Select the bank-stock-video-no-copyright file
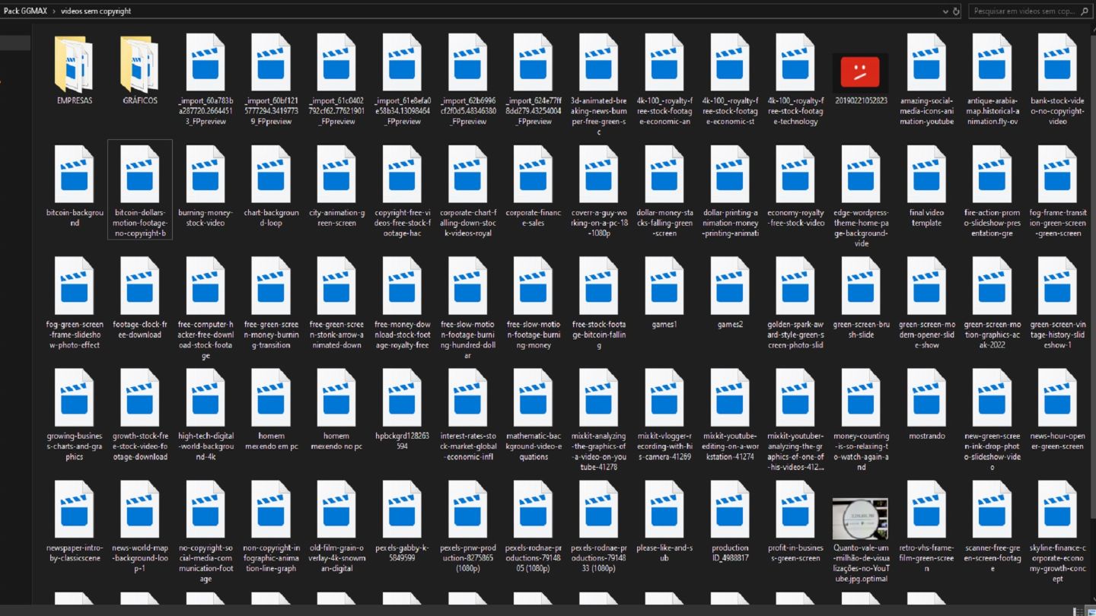The width and height of the screenshot is (1096, 616). tap(1057, 80)
